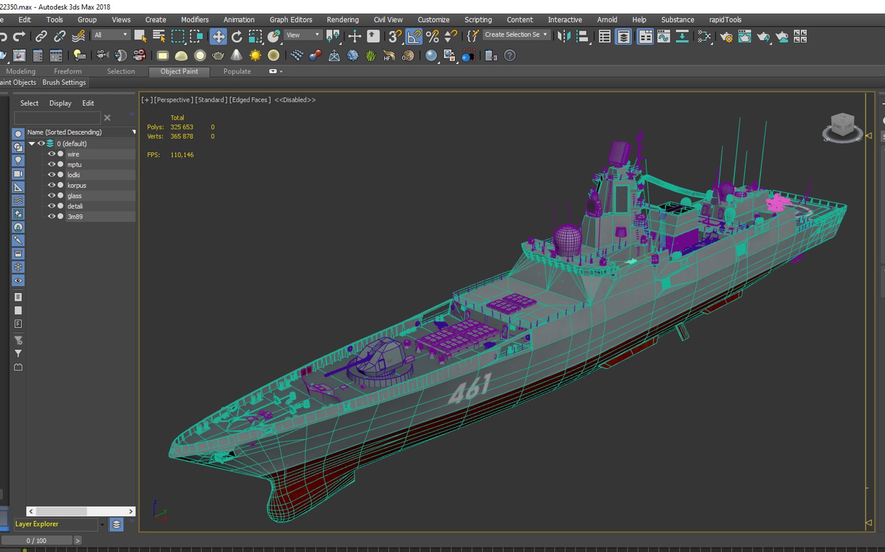The image size is (885, 552).
Task: Activate the Select and Rotate tool
Action: tap(237, 36)
